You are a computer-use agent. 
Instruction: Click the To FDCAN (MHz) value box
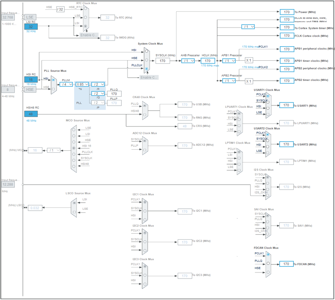[286, 264]
